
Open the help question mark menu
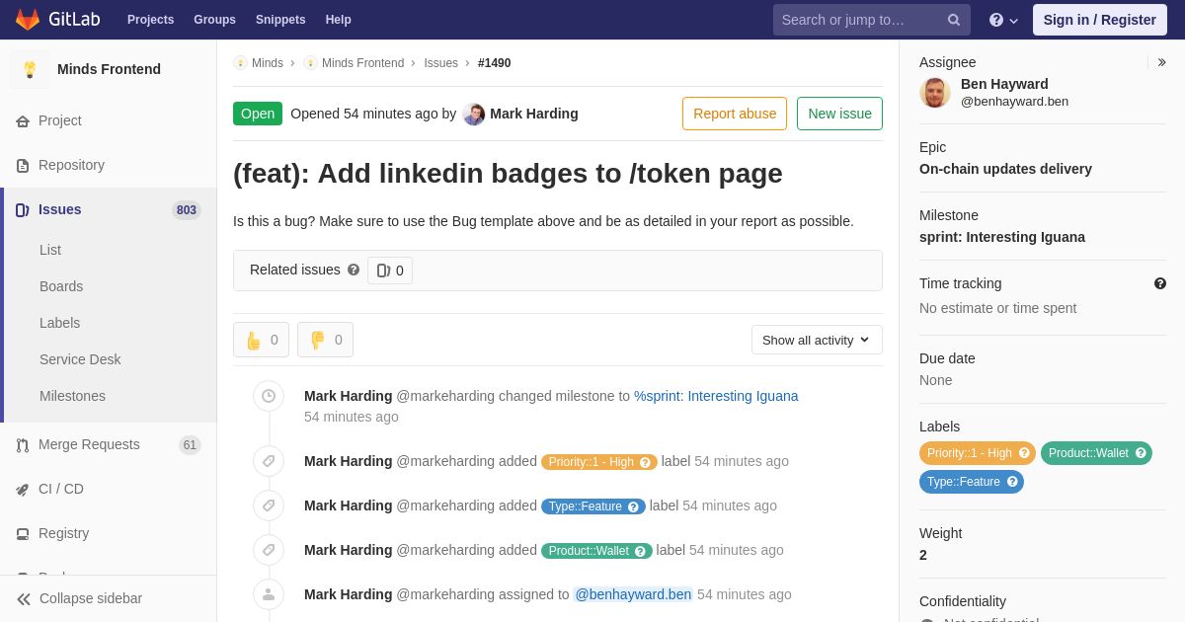tap(1003, 20)
